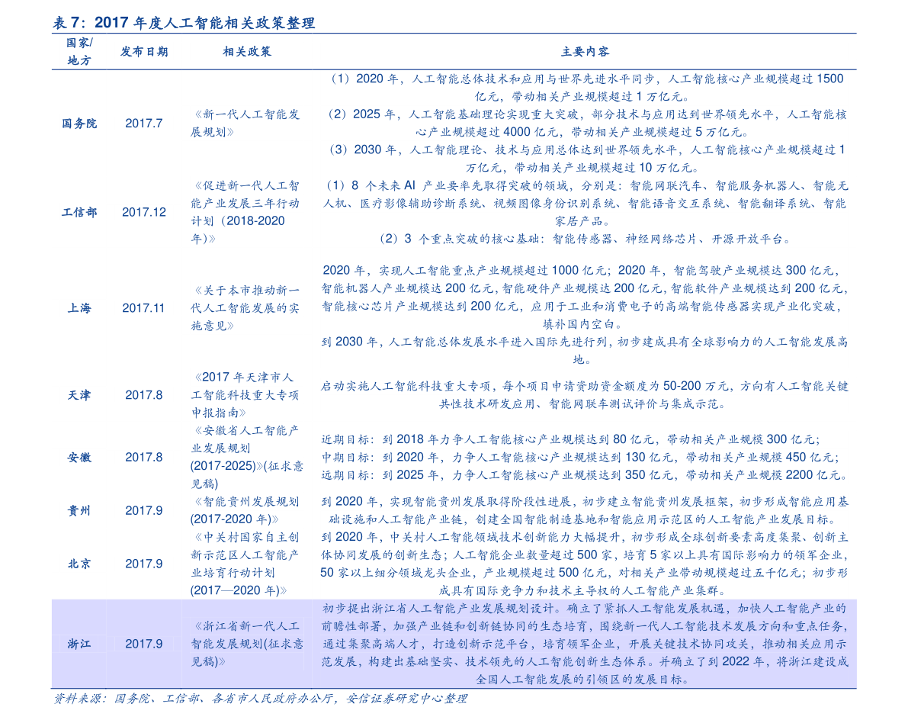Click the highlighted 浙江 row label
Screen dimensions: 908x720
(x=79, y=644)
